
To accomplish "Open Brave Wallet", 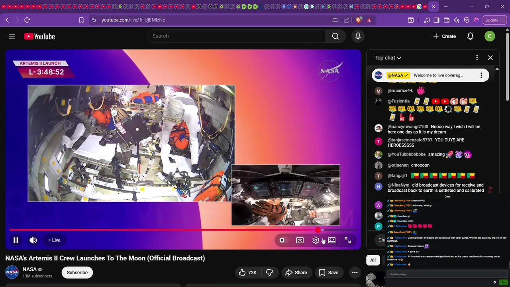I will click(447, 20).
